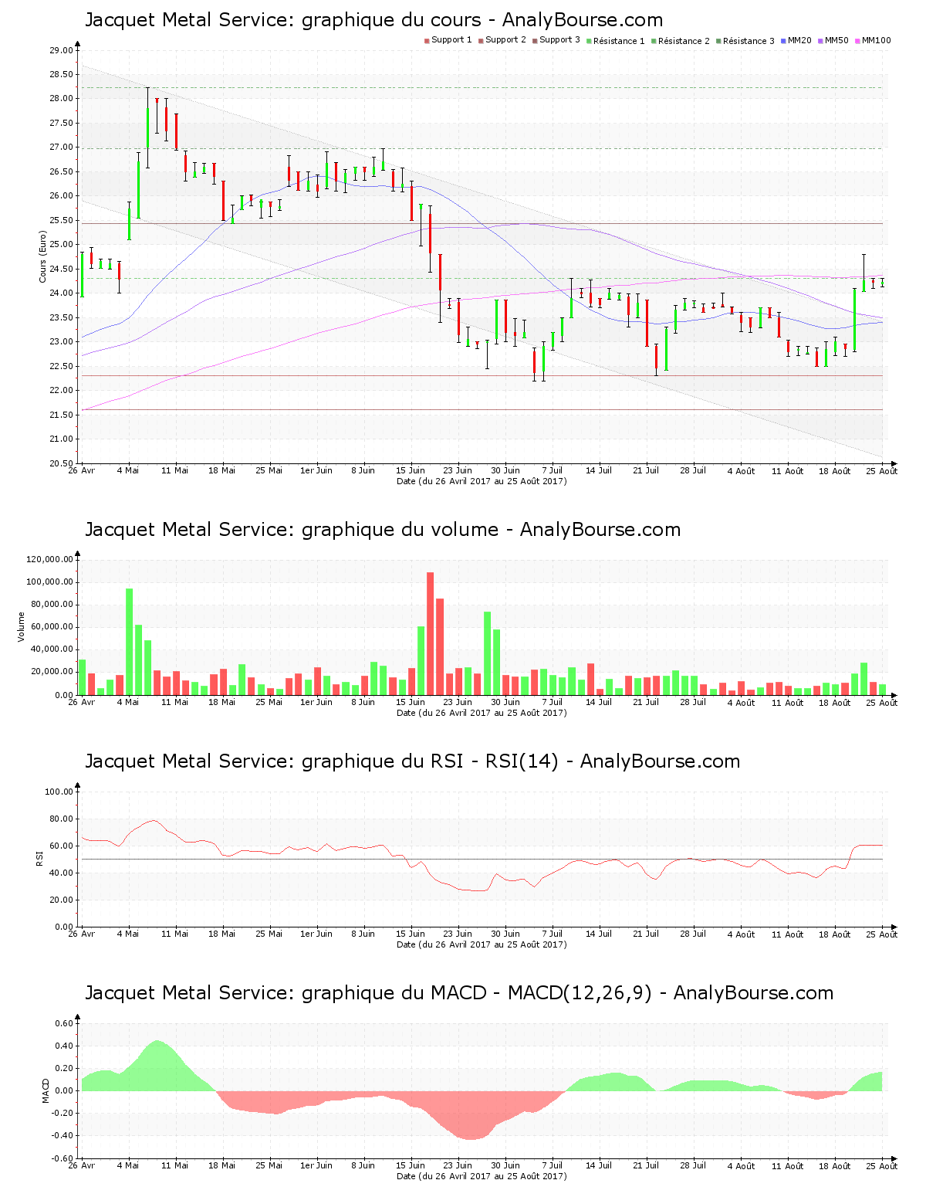The height and width of the screenshot is (1197, 926).
Task: Click the 29.00 price axis value
Action: [62, 50]
